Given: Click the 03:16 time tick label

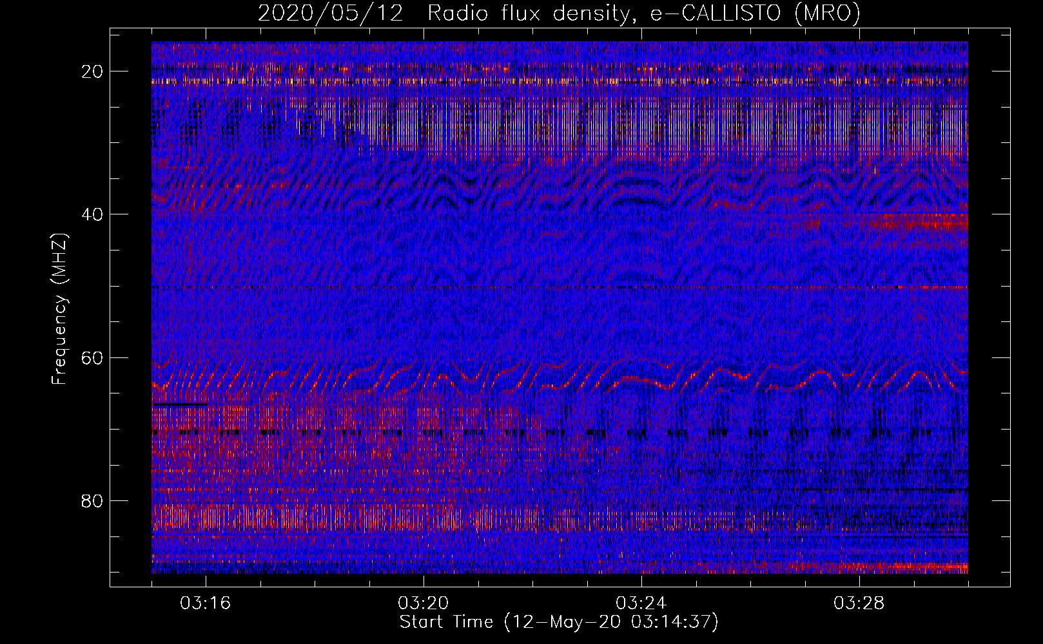Looking at the screenshot, I should [x=206, y=603].
